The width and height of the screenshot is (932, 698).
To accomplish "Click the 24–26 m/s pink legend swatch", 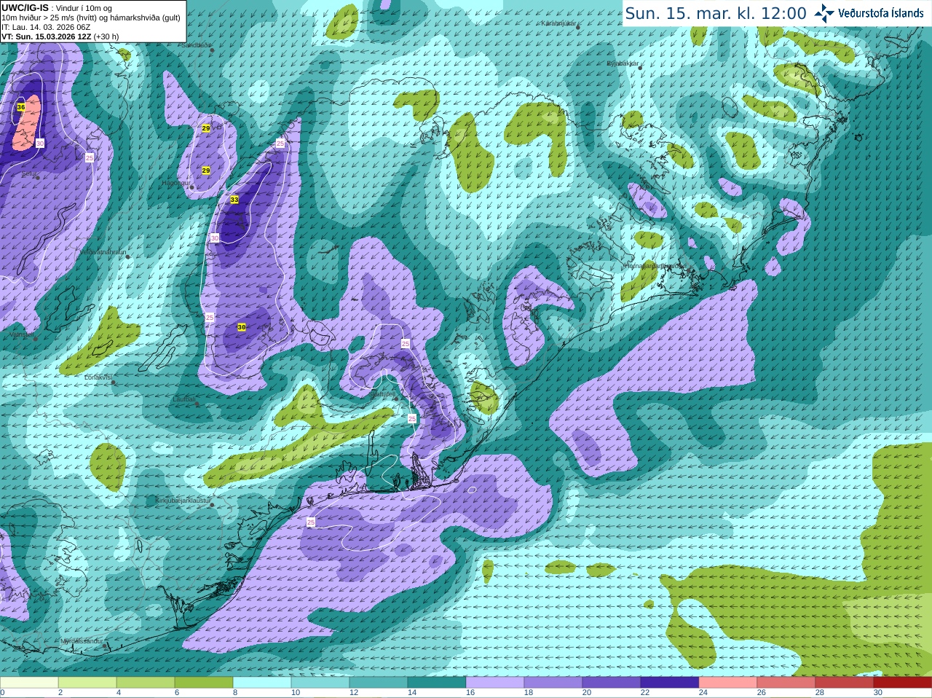I will click(x=728, y=683).
